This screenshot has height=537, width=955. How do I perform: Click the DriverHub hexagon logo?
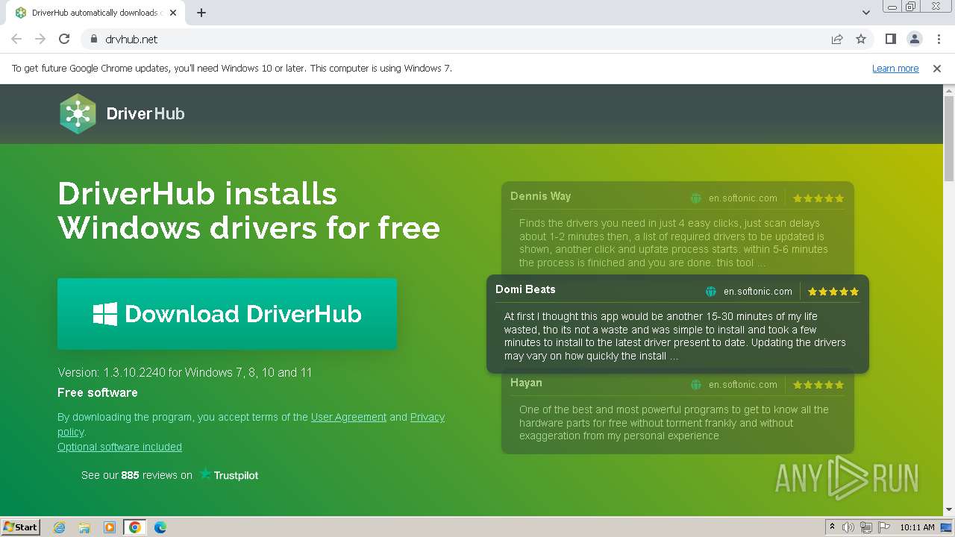78,113
